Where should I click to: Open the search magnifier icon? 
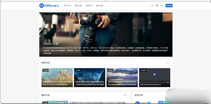(152, 6)
